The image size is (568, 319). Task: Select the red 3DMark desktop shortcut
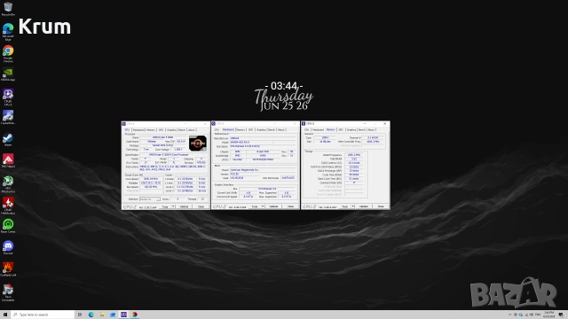8,161
